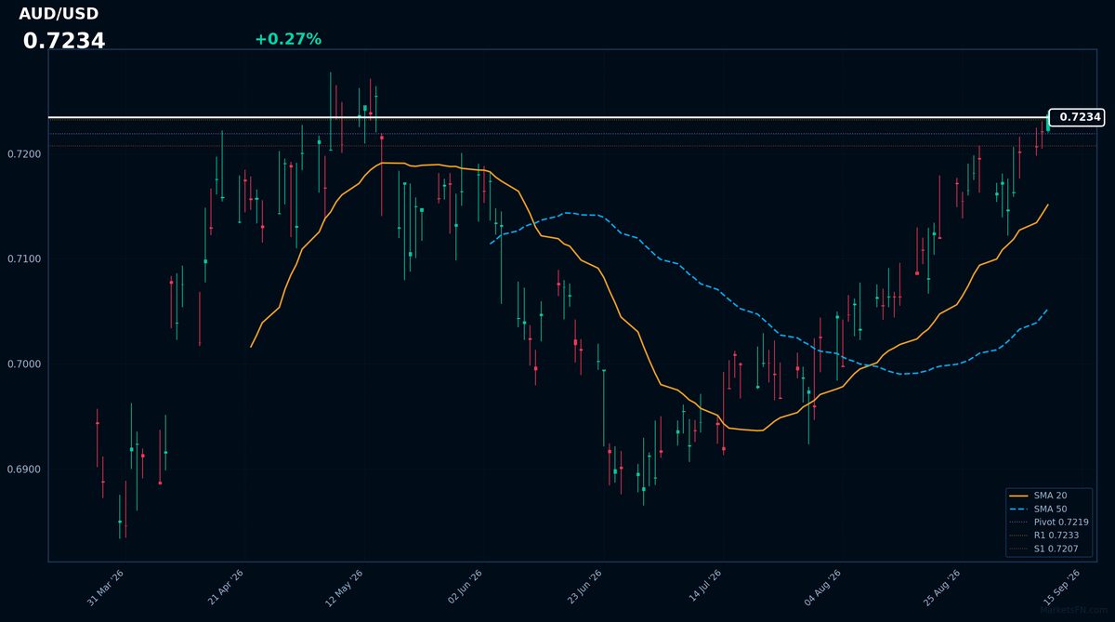Click the 31 Mar '26 date label
The image size is (1115, 622).
[x=105, y=588]
